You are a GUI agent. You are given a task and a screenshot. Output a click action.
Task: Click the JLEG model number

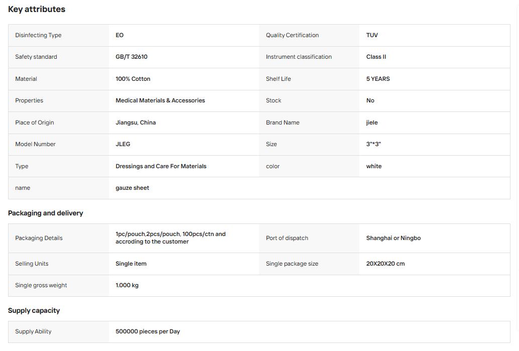[x=123, y=144]
